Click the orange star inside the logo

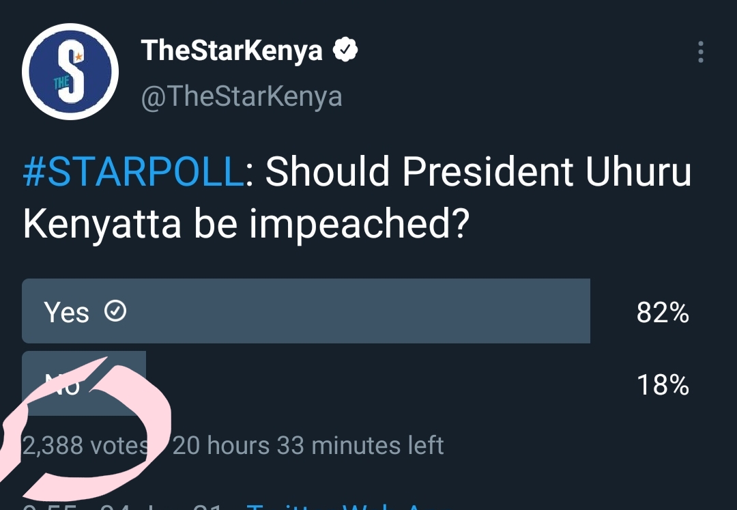click(78, 57)
